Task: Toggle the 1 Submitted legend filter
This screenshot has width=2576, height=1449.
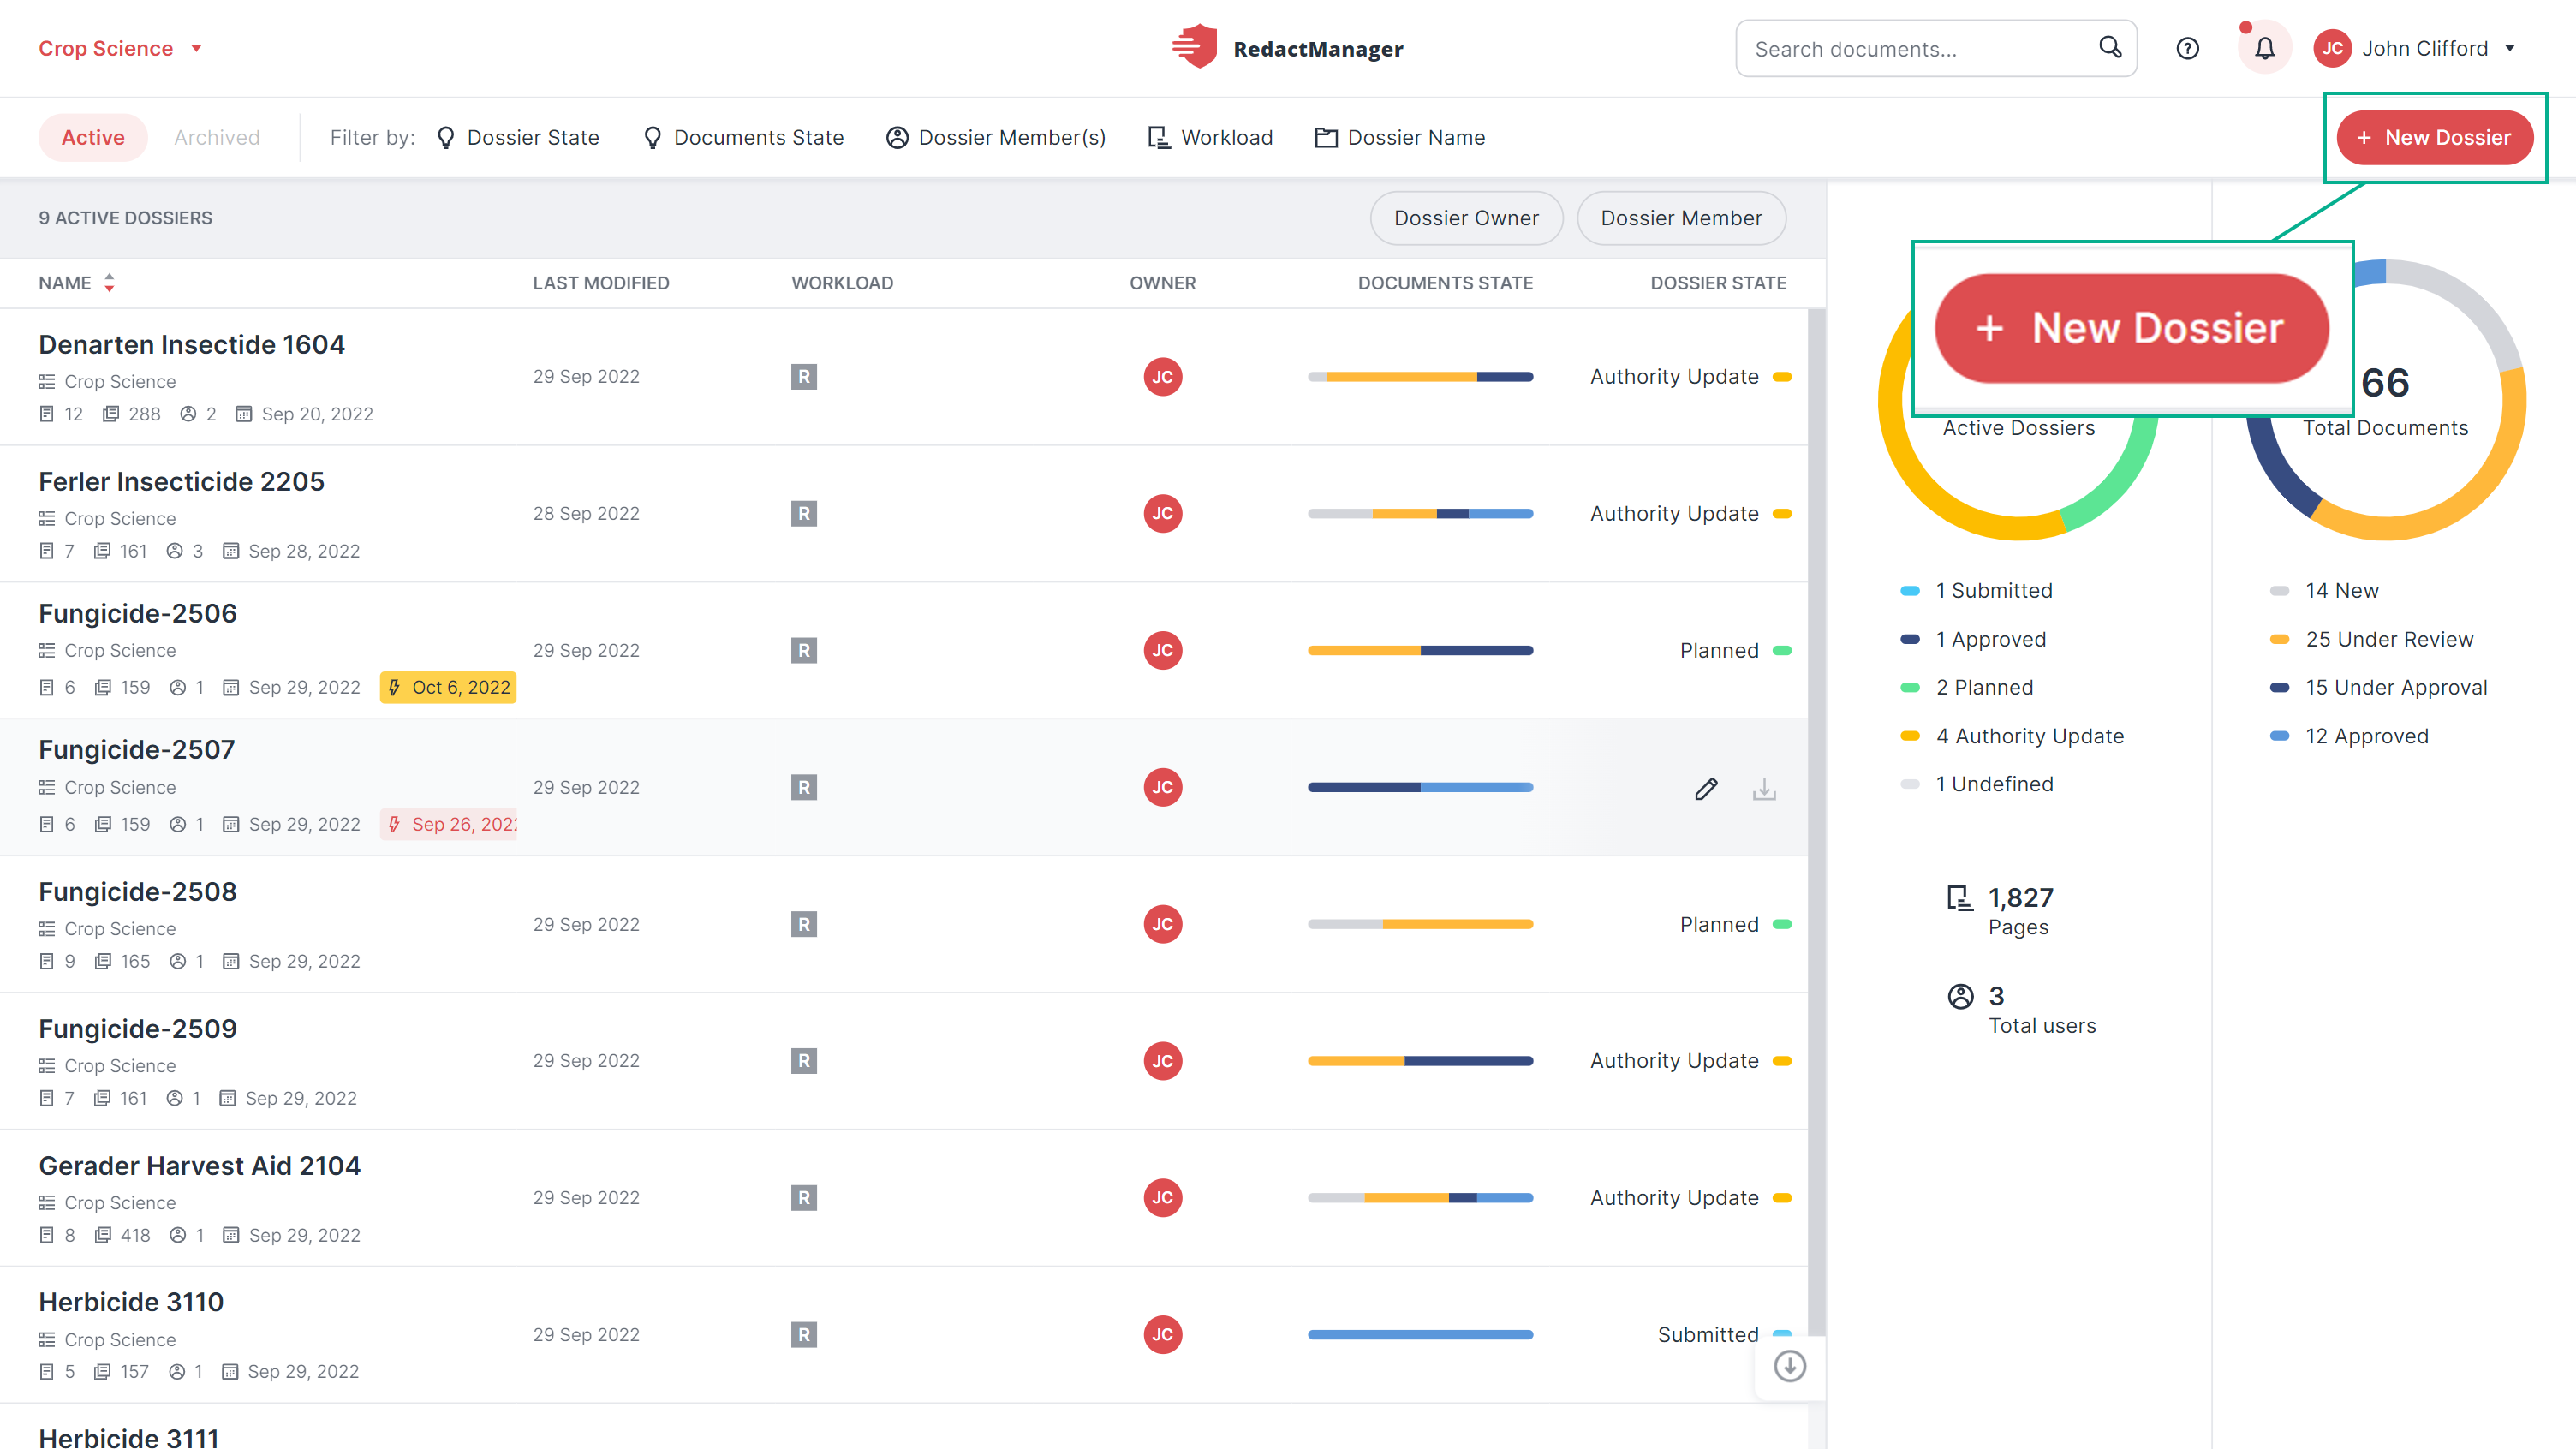Action: [1977, 591]
